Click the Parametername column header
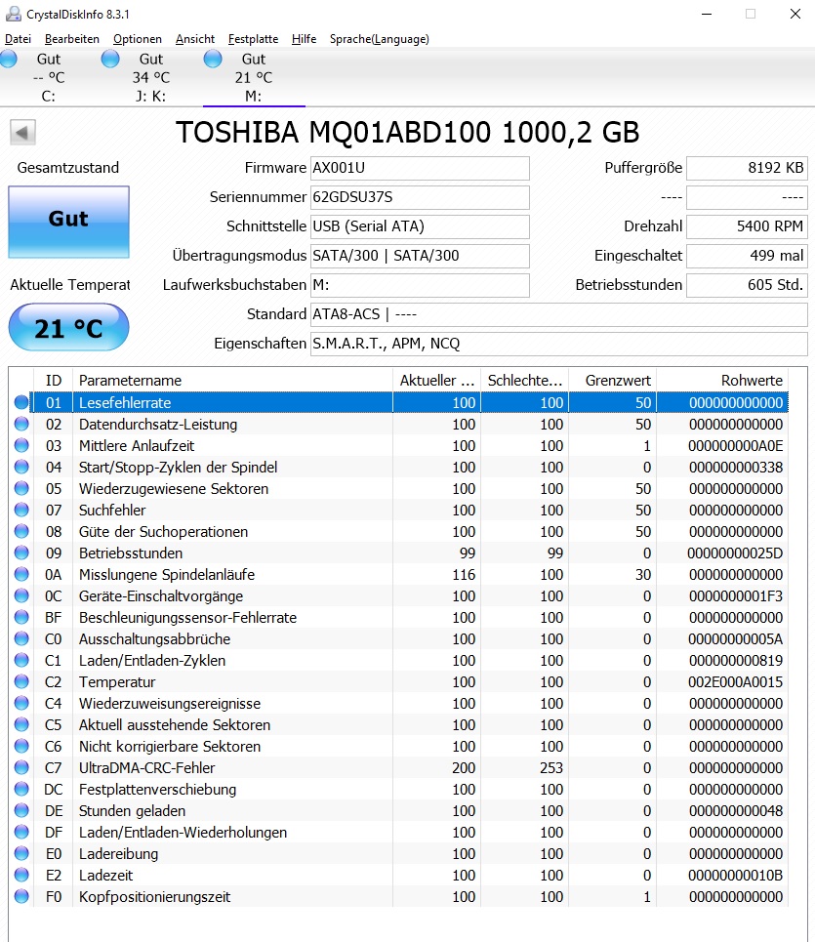Screen dimensions: 815x942 pos(233,381)
